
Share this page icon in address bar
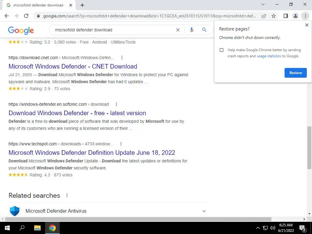pyautogui.click(x=264, y=16)
